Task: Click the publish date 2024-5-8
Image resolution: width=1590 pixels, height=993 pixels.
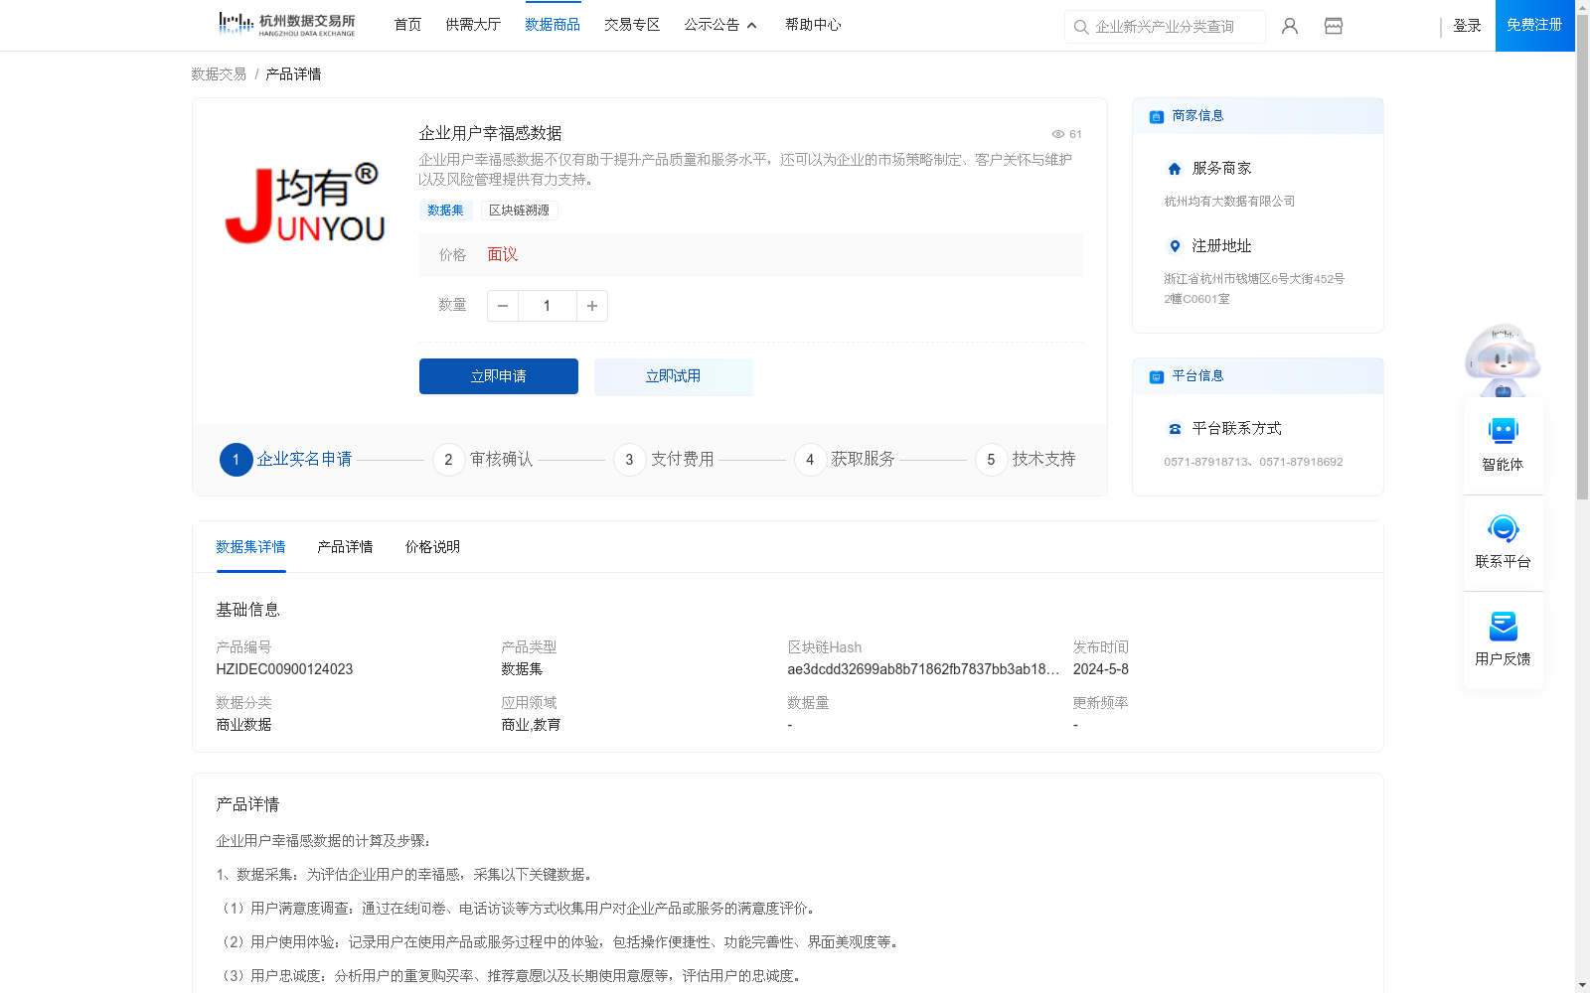Action: coord(1101,669)
